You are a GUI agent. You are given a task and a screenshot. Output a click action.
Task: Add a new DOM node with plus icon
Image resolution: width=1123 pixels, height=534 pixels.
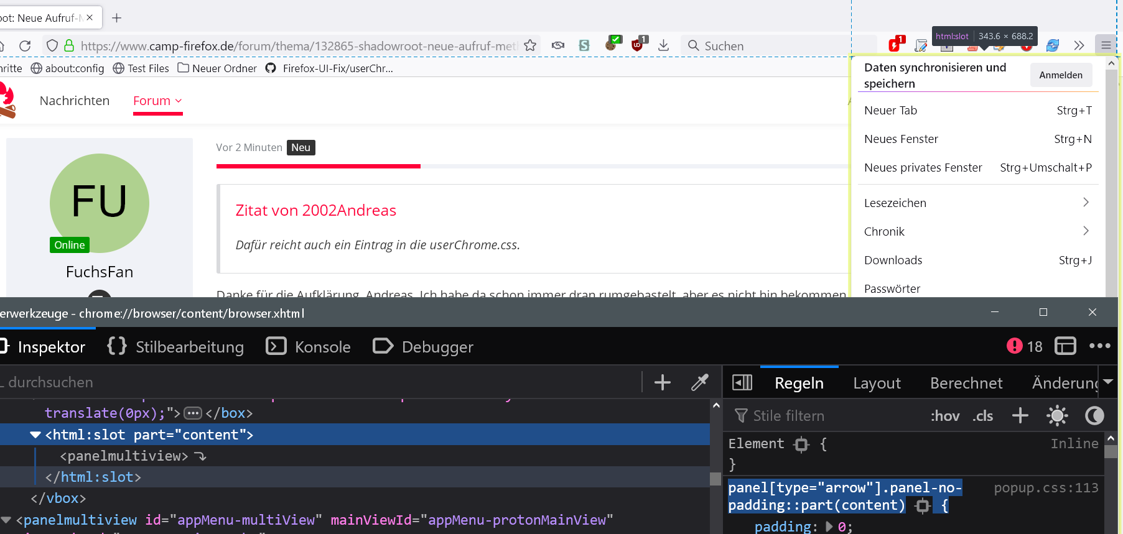(x=663, y=382)
